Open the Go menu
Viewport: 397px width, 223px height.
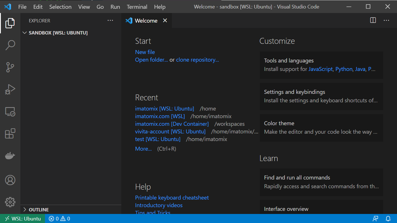(100, 7)
